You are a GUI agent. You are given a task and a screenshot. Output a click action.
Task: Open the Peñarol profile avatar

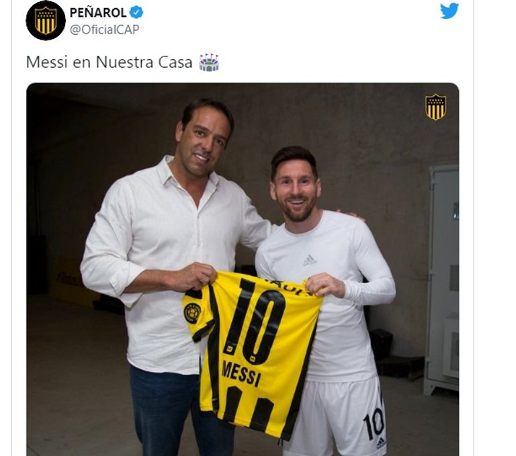point(46,20)
